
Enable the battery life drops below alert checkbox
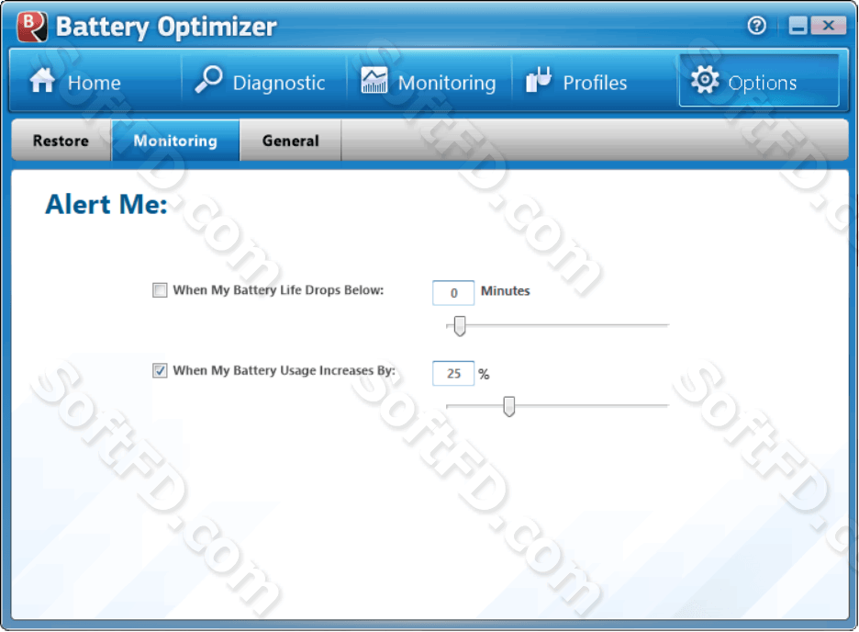coord(160,290)
